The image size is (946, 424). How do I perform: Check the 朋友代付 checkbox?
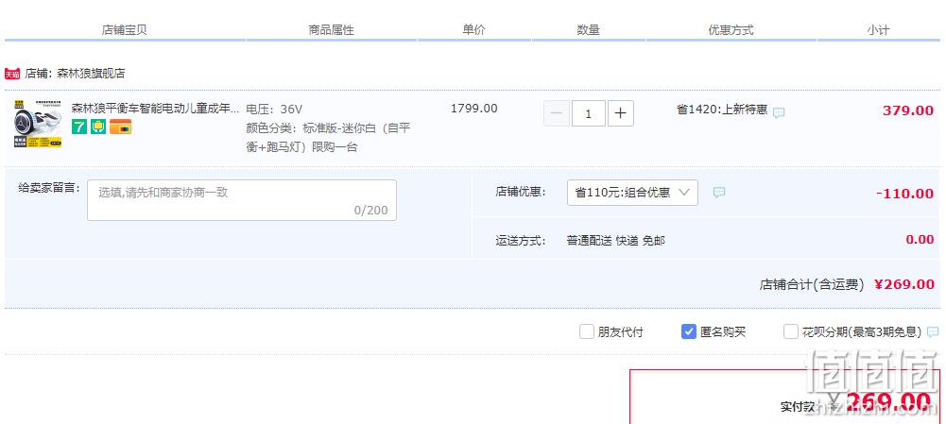click(x=587, y=331)
